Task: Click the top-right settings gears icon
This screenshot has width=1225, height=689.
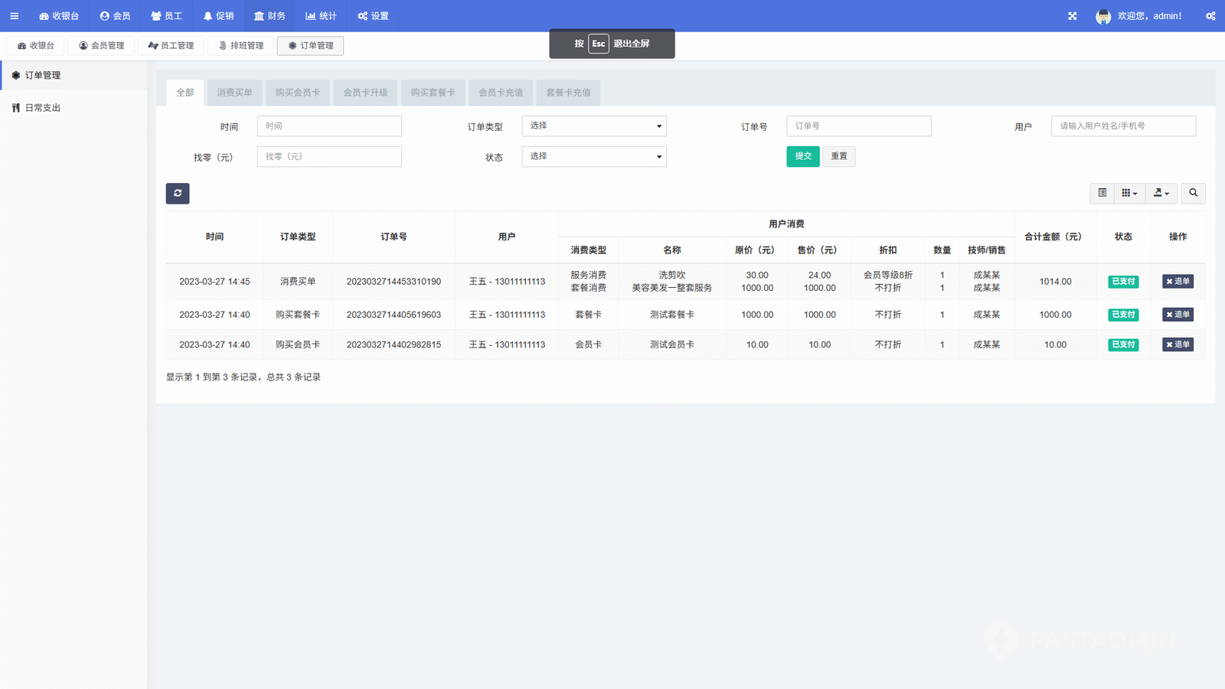Action: click(x=1210, y=16)
